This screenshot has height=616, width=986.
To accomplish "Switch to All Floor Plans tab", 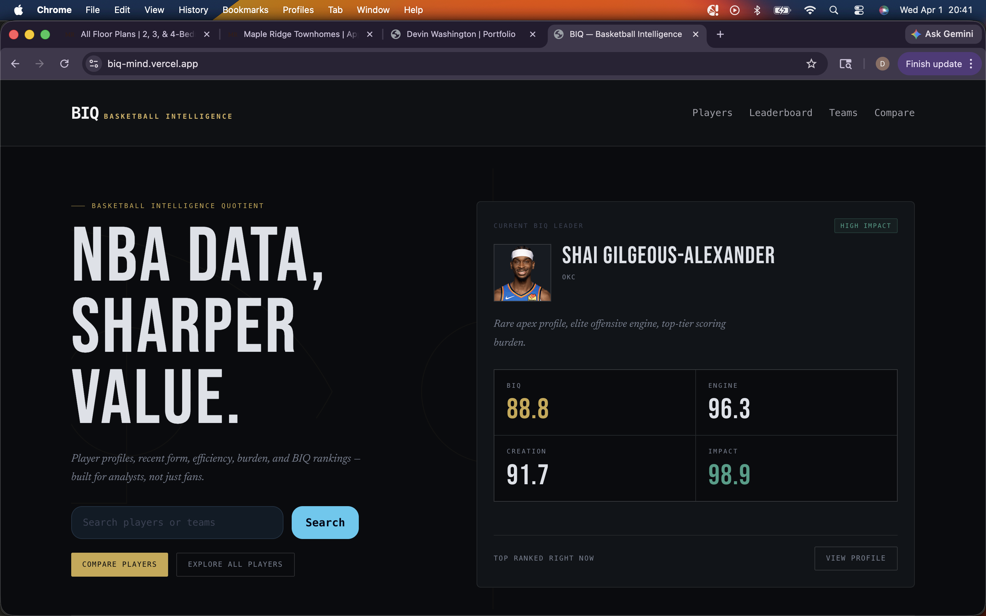I will (x=137, y=34).
